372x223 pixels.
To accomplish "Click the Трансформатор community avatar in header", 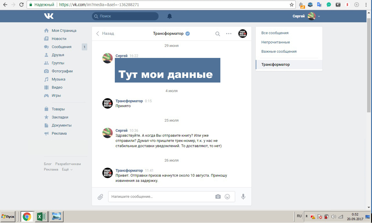I will coord(242,34).
